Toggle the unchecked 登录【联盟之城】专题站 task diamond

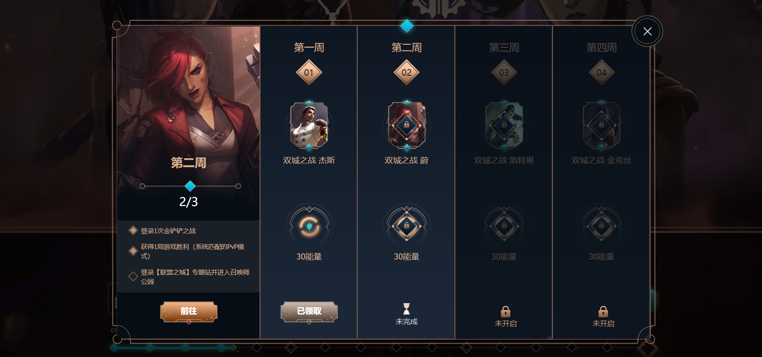[x=133, y=276]
